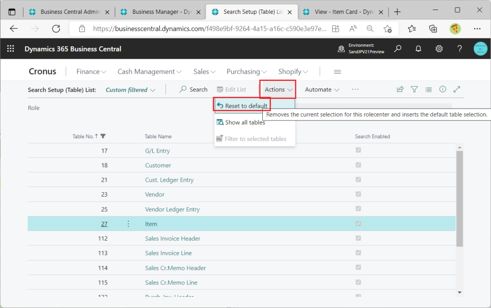The image size is (491, 308).
Task: Open the Sales Cr.Memo Line link
Action: pyautogui.click(x=171, y=282)
